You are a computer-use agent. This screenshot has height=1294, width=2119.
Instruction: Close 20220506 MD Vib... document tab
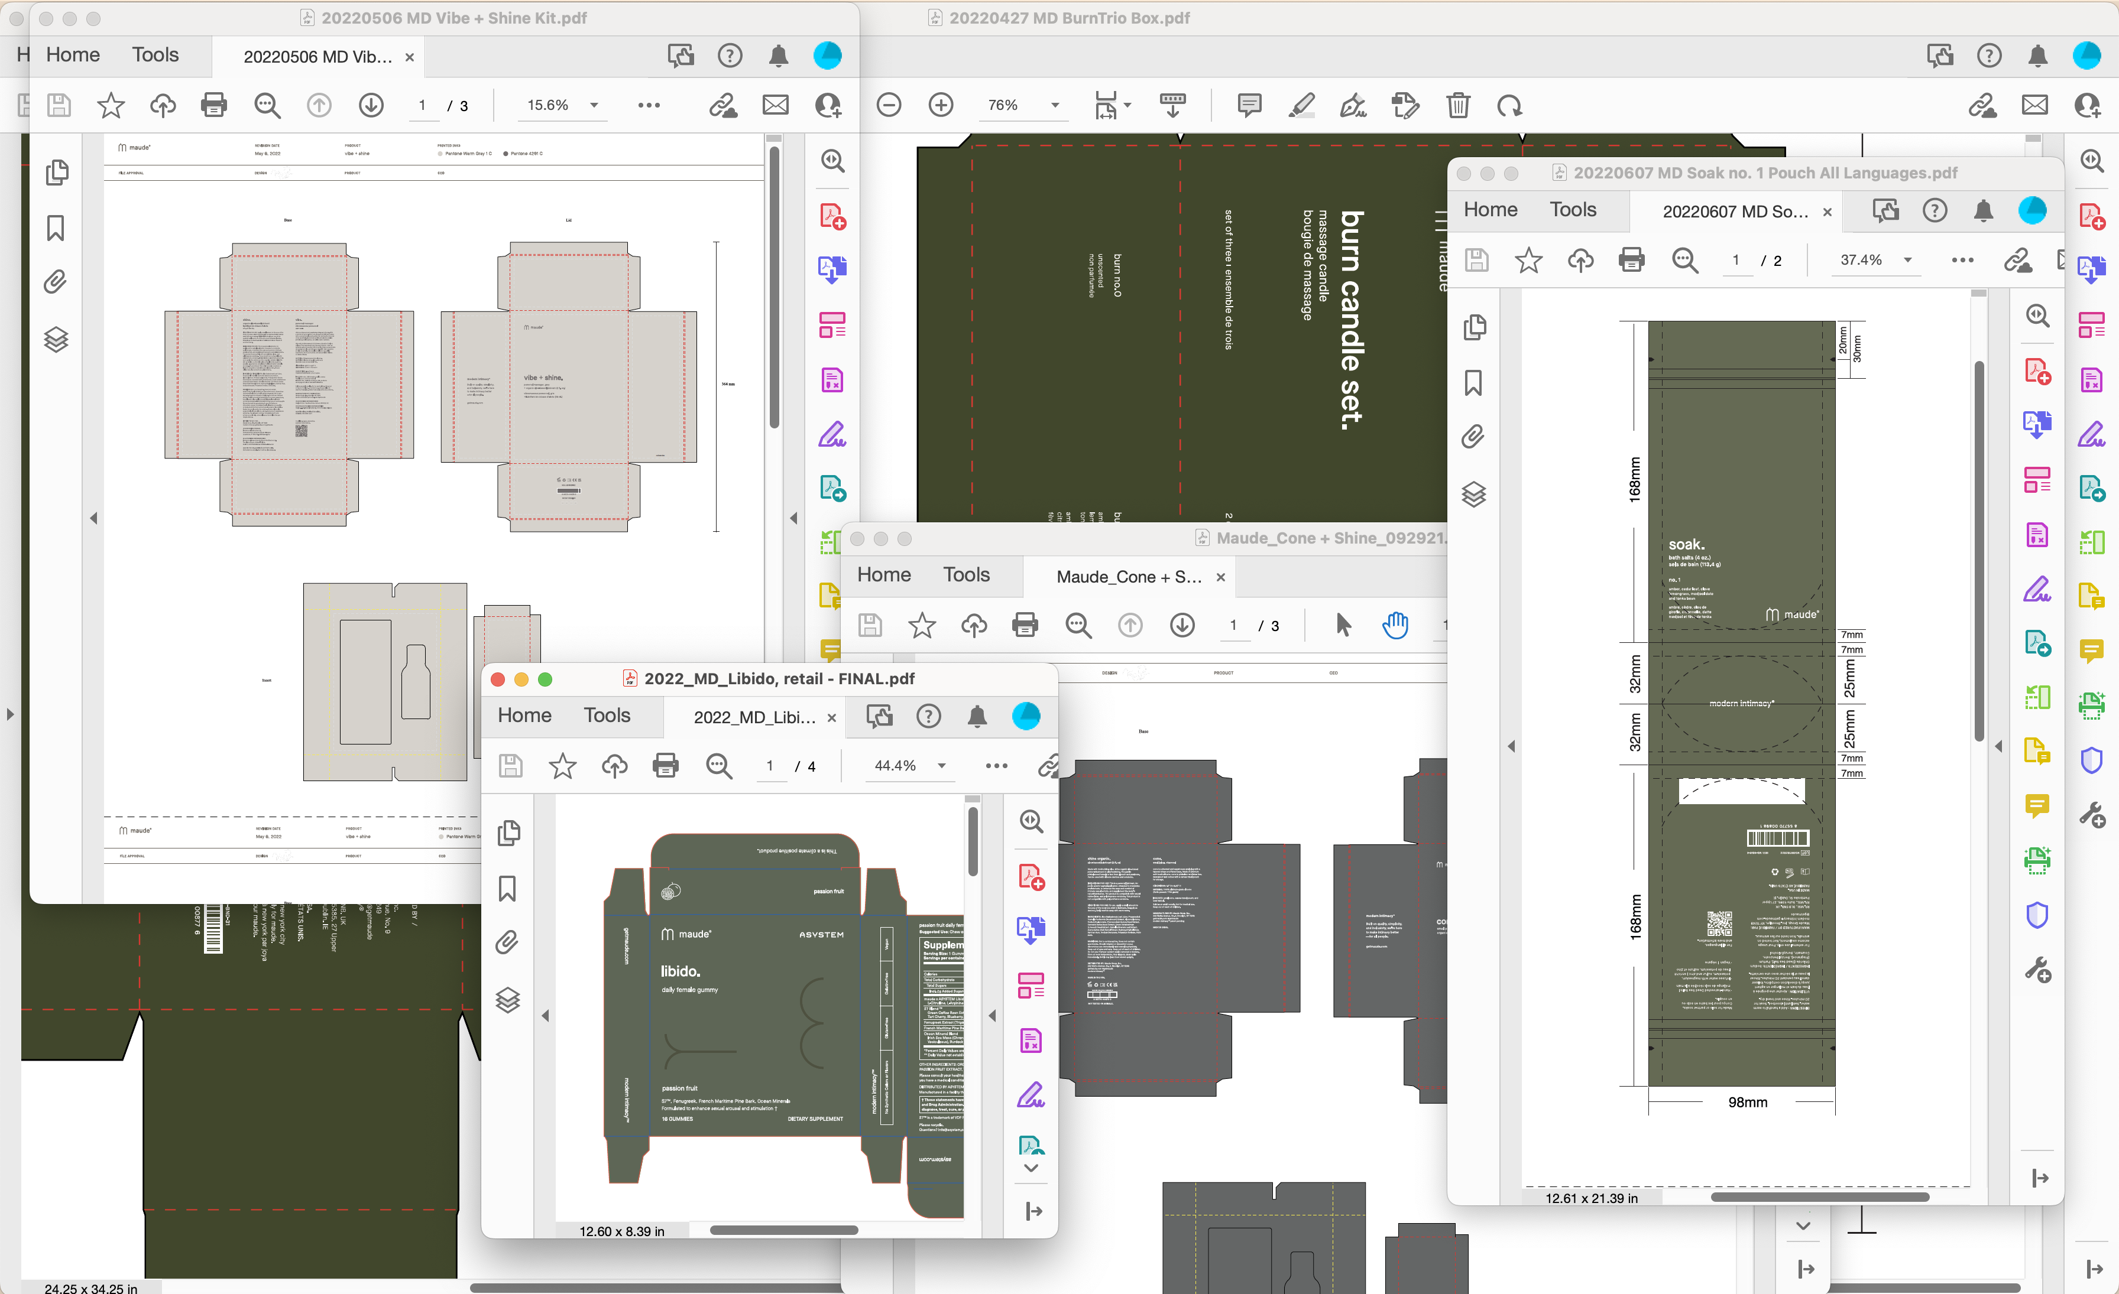[409, 57]
